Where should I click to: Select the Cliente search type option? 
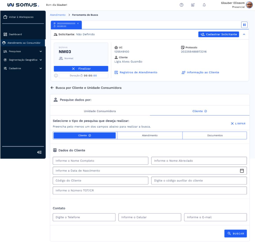click(84, 135)
